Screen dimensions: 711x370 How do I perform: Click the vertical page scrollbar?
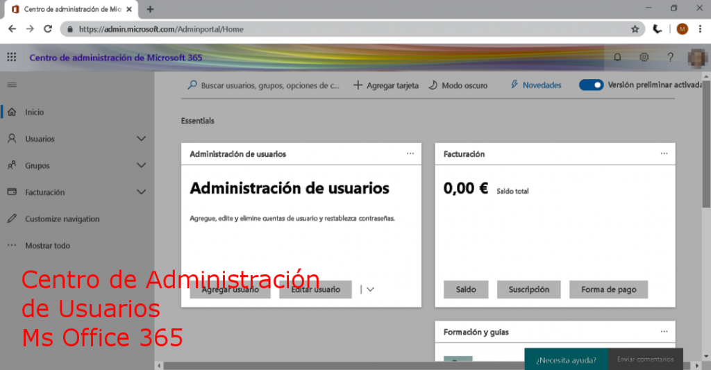click(706, 145)
